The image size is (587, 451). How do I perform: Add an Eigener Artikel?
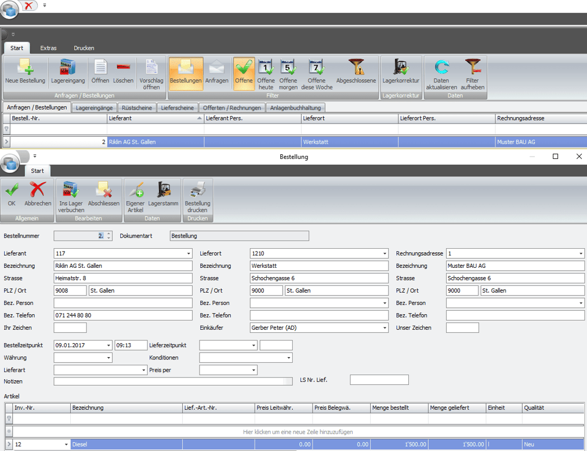[135, 197]
